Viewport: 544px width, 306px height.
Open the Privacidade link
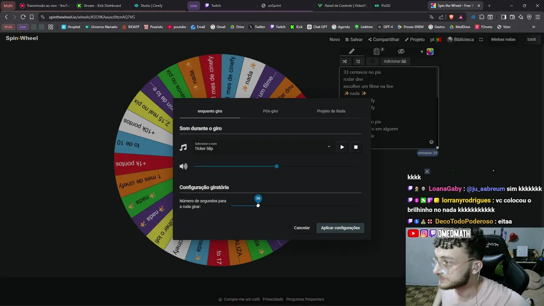tap(273, 299)
